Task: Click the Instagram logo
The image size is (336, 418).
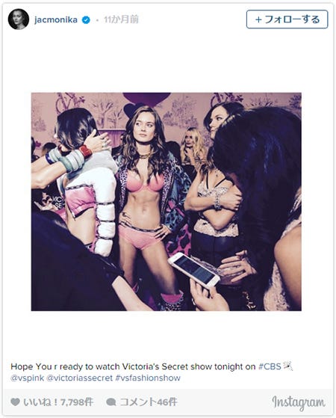Action: click(x=299, y=402)
